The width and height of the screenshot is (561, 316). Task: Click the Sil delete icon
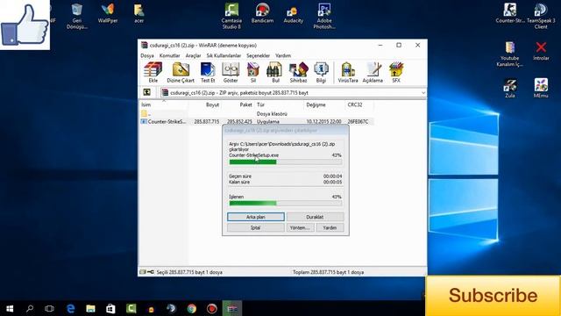point(253,72)
